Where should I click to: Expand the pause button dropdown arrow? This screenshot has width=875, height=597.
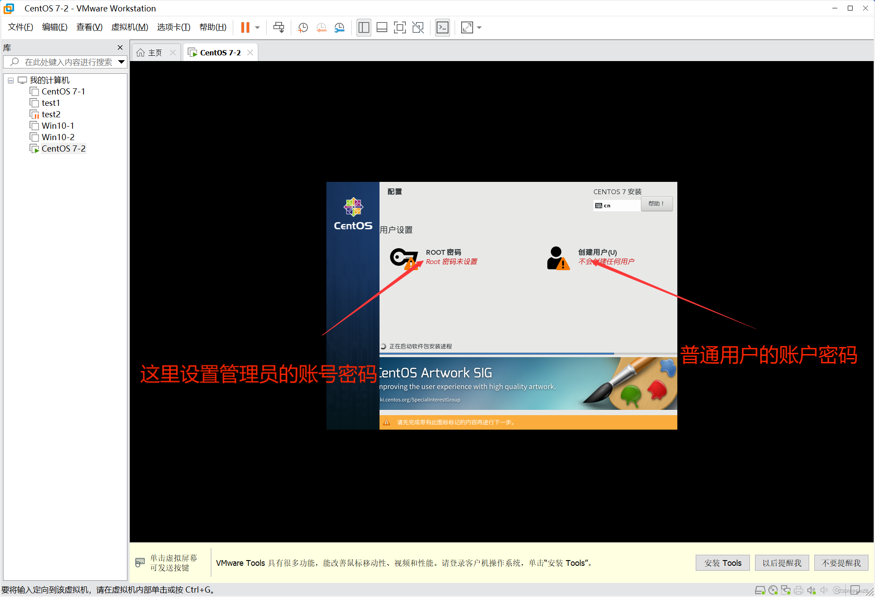coord(257,28)
